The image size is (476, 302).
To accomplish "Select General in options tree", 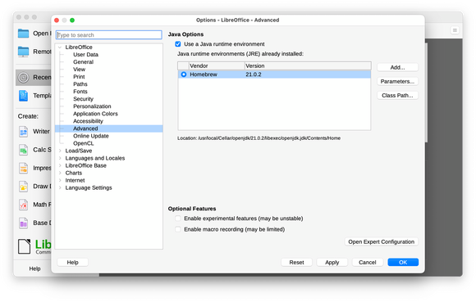I will (83, 62).
